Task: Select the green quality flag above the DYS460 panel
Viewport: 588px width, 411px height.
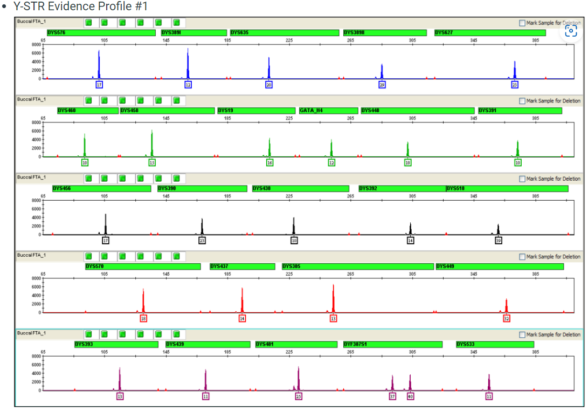Action: 87,100
